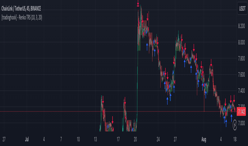The image size is (248, 146).
Task: Click the 17 date label on time axis
Action: click(x=118, y=139)
